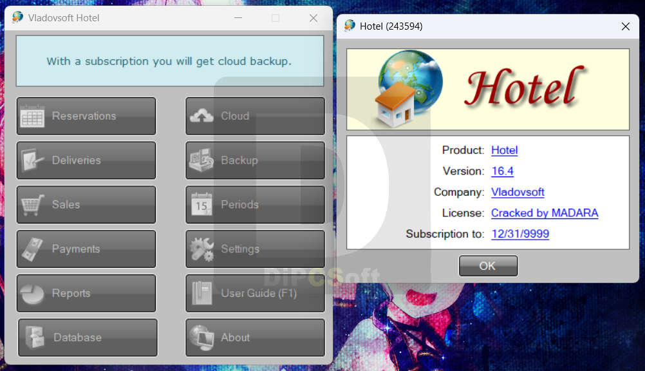View Reports

(x=86, y=293)
